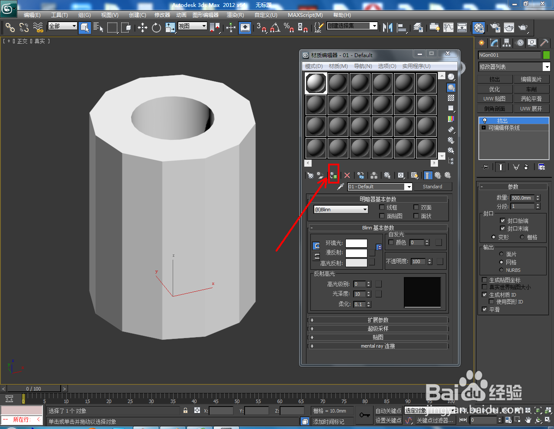The width and height of the screenshot is (554, 429).
Task: Open the Blinn shader dropdown
Action: 340,209
